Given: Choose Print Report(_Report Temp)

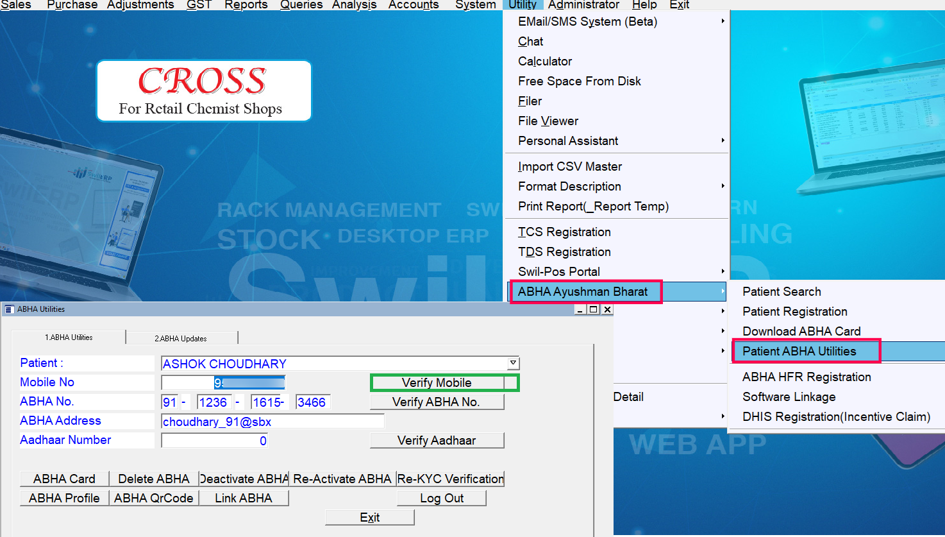Looking at the screenshot, I should [617, 206].
